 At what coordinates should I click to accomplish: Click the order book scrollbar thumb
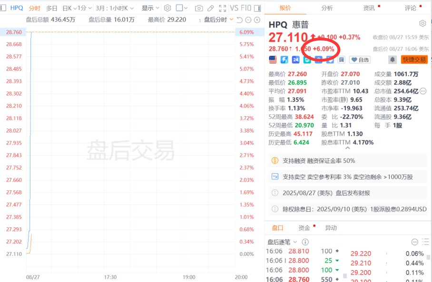[x=428, y=257]
